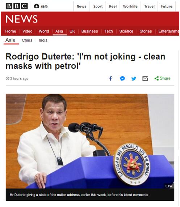Screen dimensions: 180x207
Task: Open the Travel section
Action: [x=149, y=7]
